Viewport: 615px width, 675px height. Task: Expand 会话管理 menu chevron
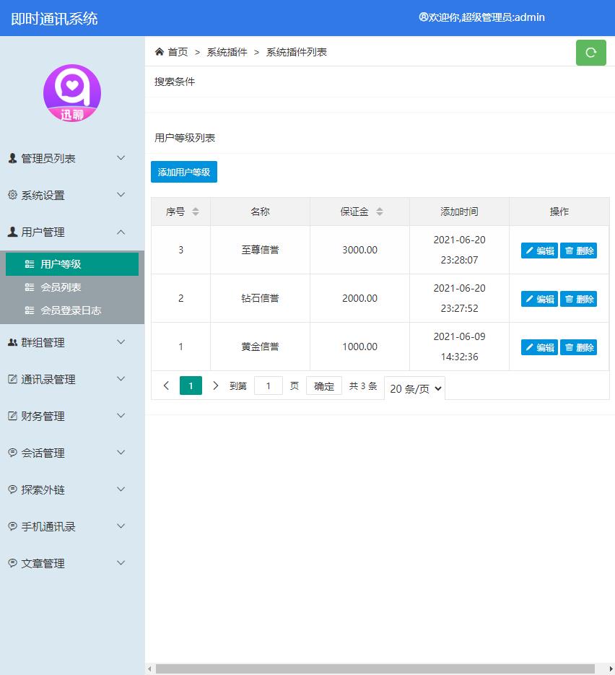pos(121,453)
